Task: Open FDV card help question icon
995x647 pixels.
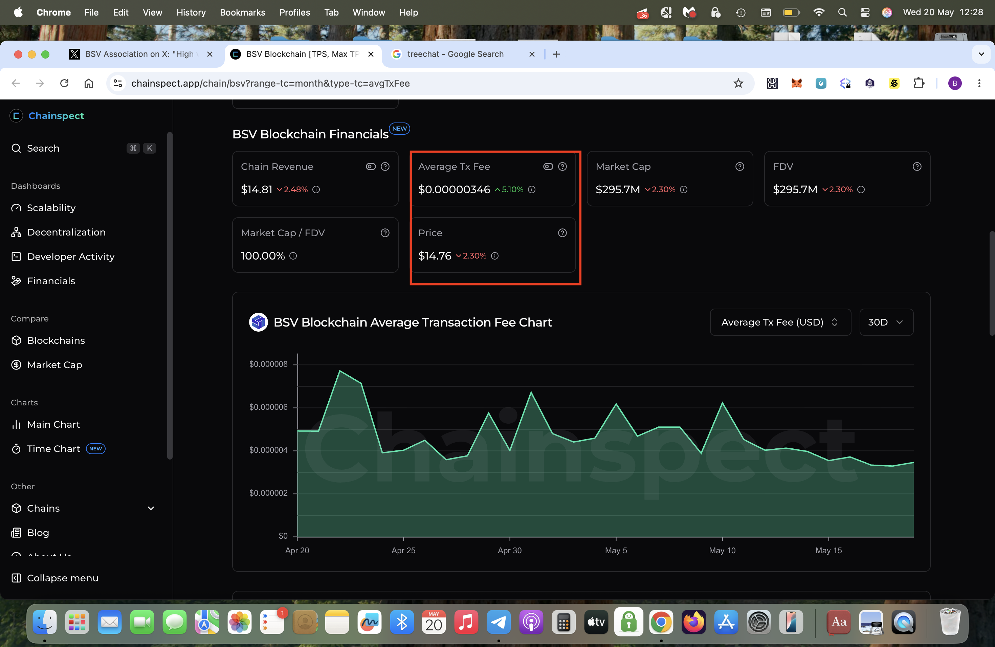Action: (x=917, y=166)
